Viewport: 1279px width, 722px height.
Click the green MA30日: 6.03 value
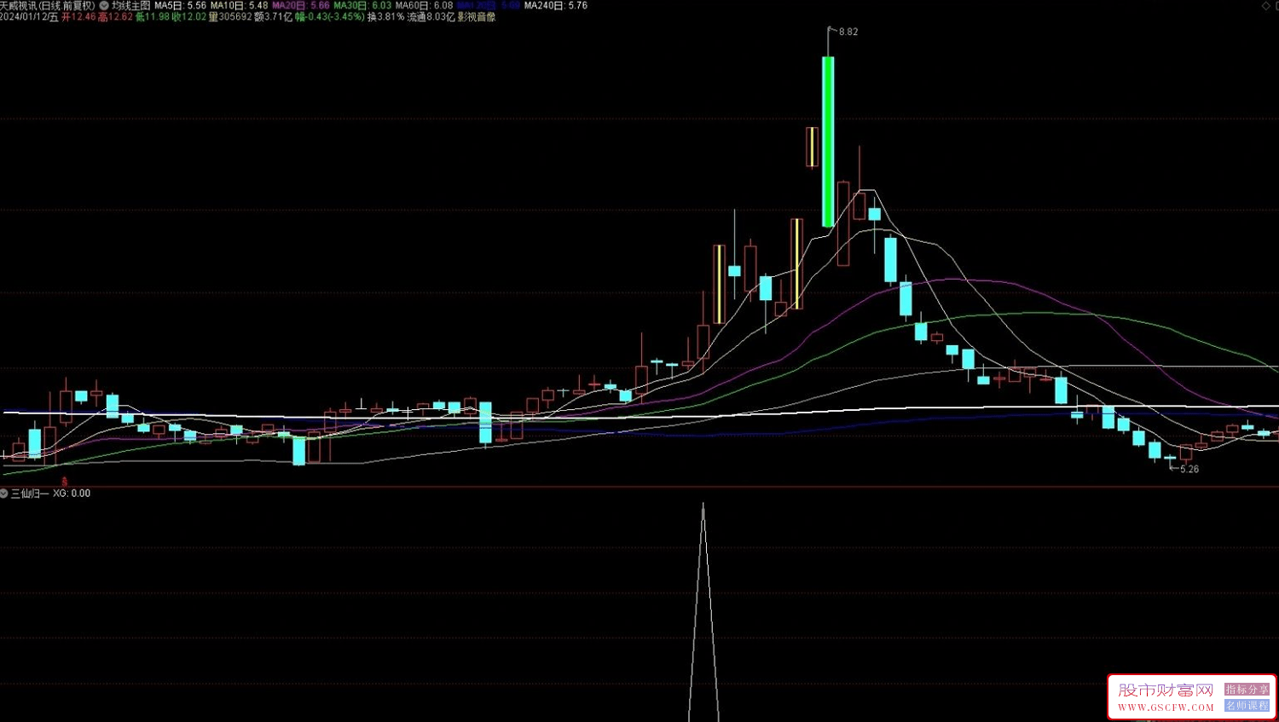tap(362, 5)
